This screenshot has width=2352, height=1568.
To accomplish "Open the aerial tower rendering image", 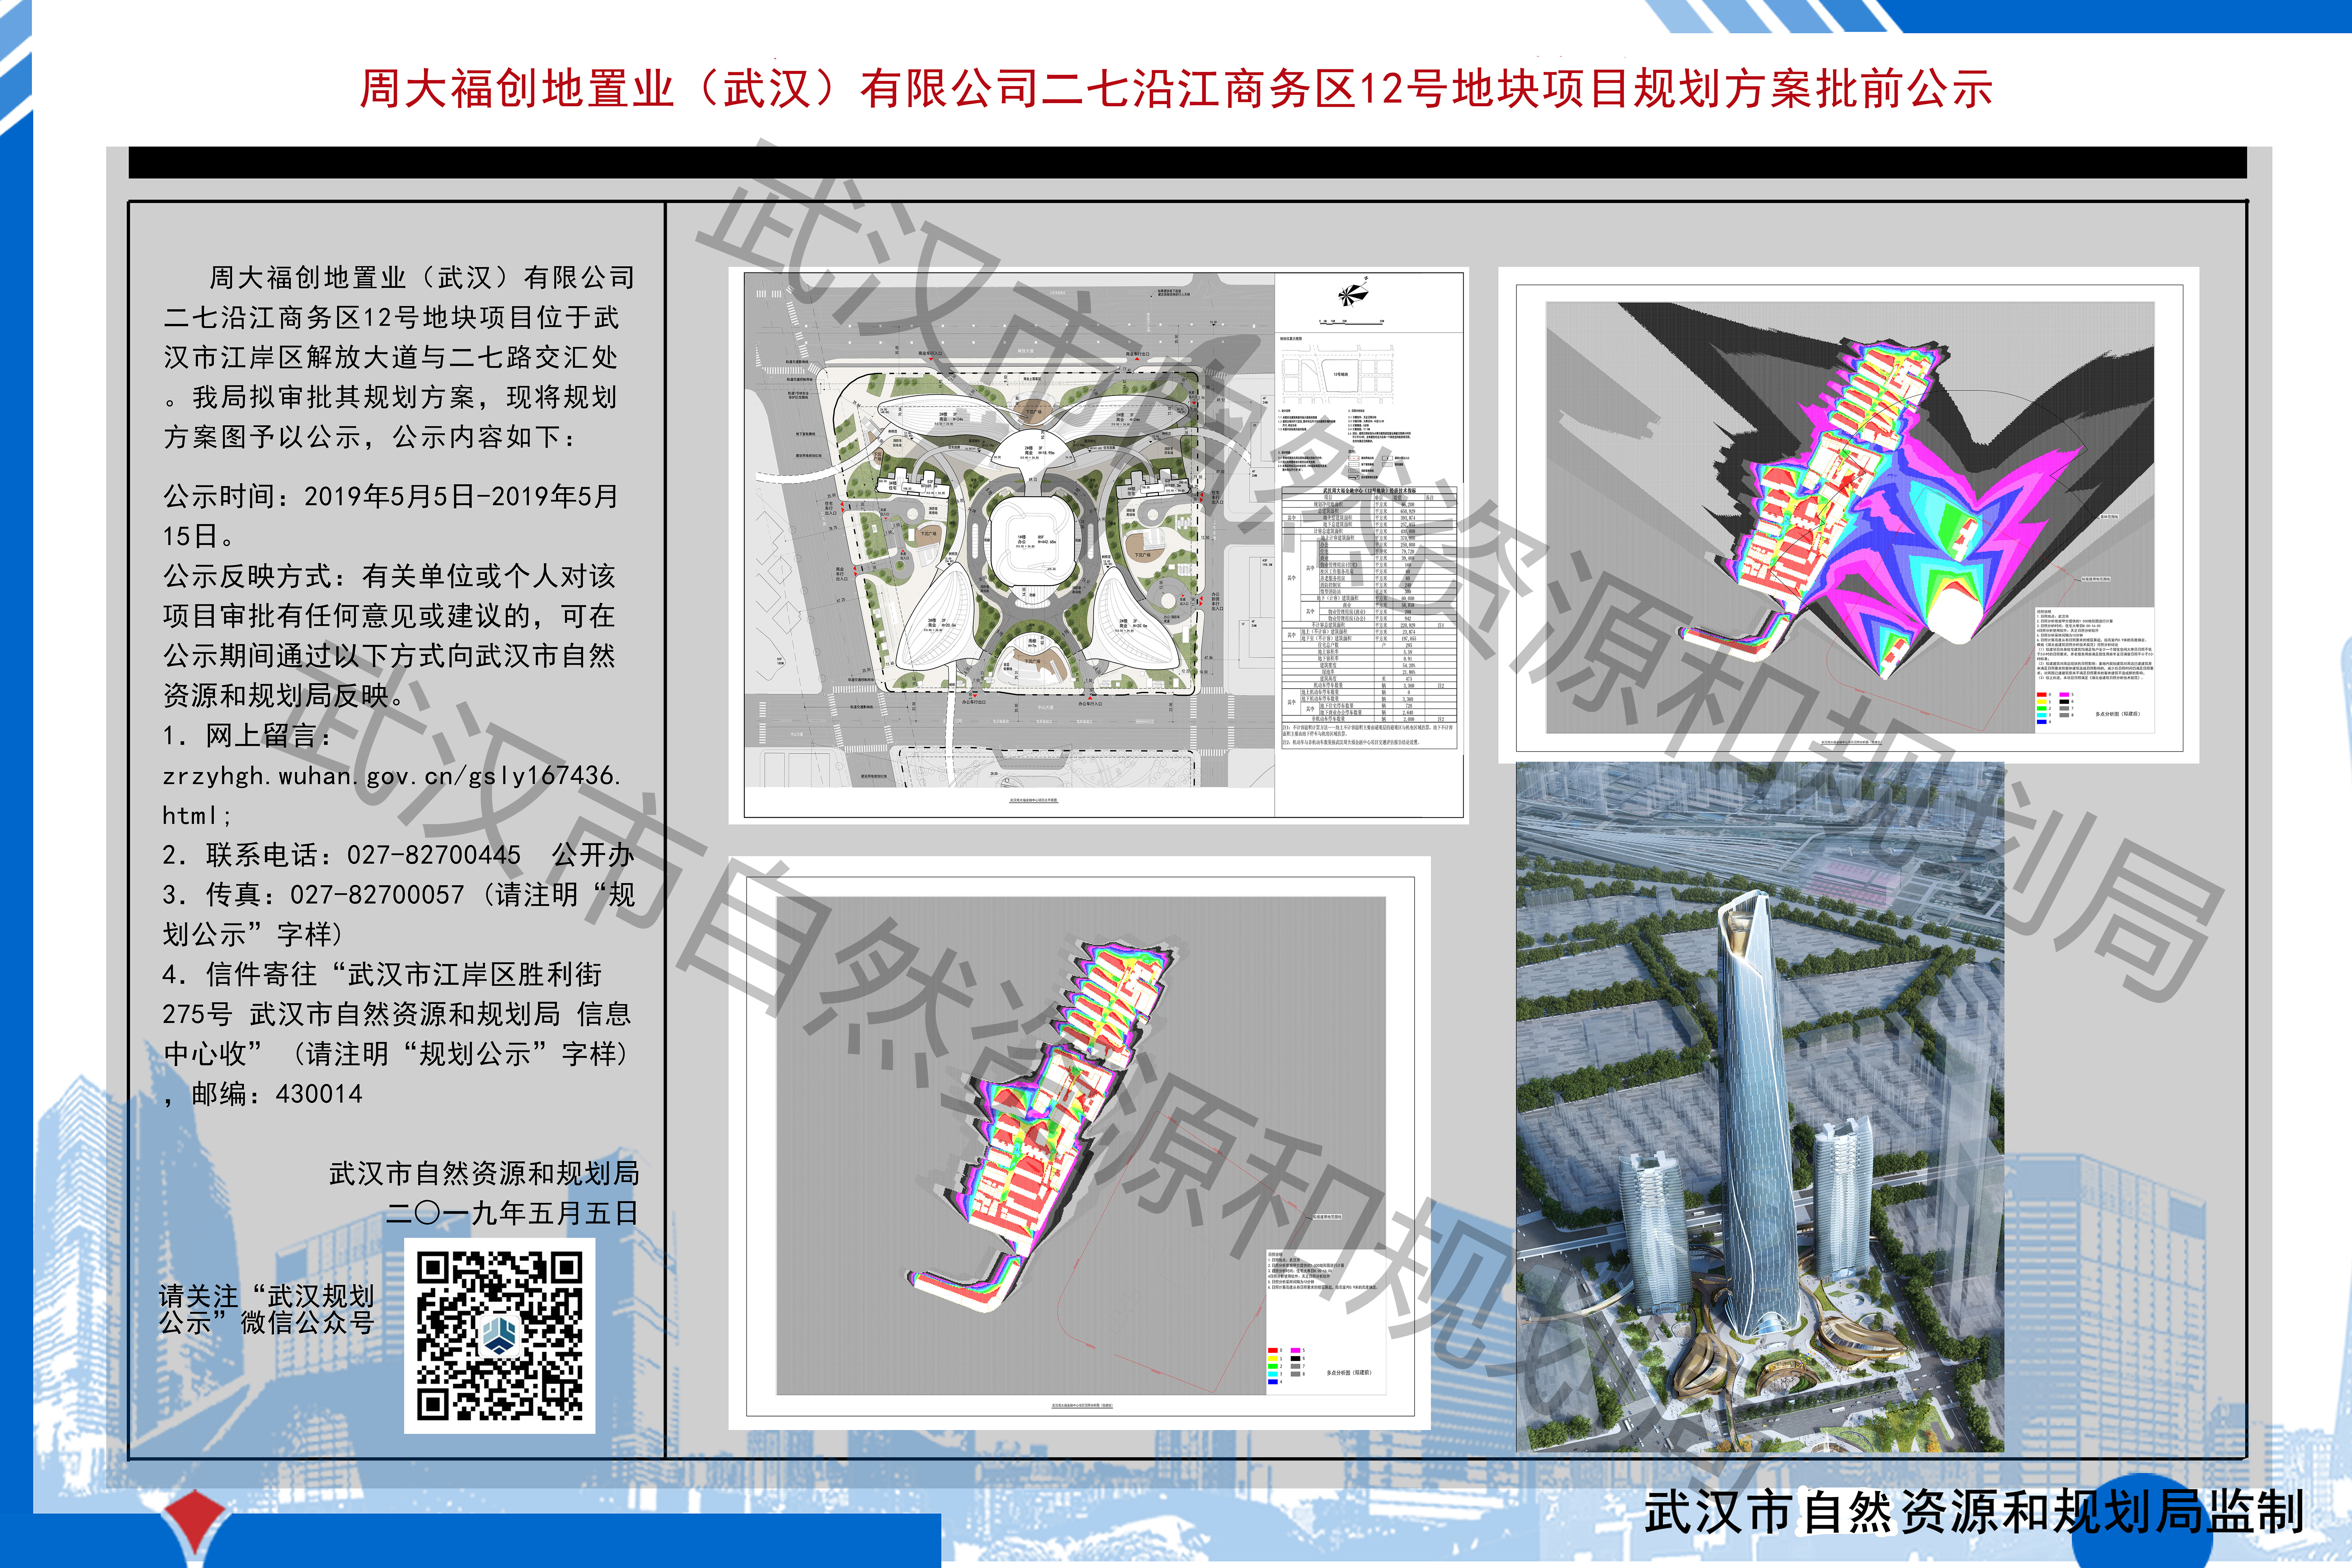I will [x=1760, y=1107].
